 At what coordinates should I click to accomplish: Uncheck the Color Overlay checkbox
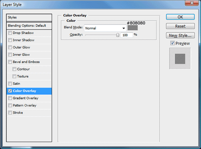[x=10, y=91]
